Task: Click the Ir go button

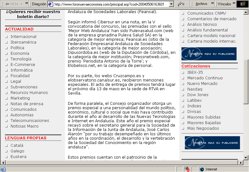Action: (181, 4)
